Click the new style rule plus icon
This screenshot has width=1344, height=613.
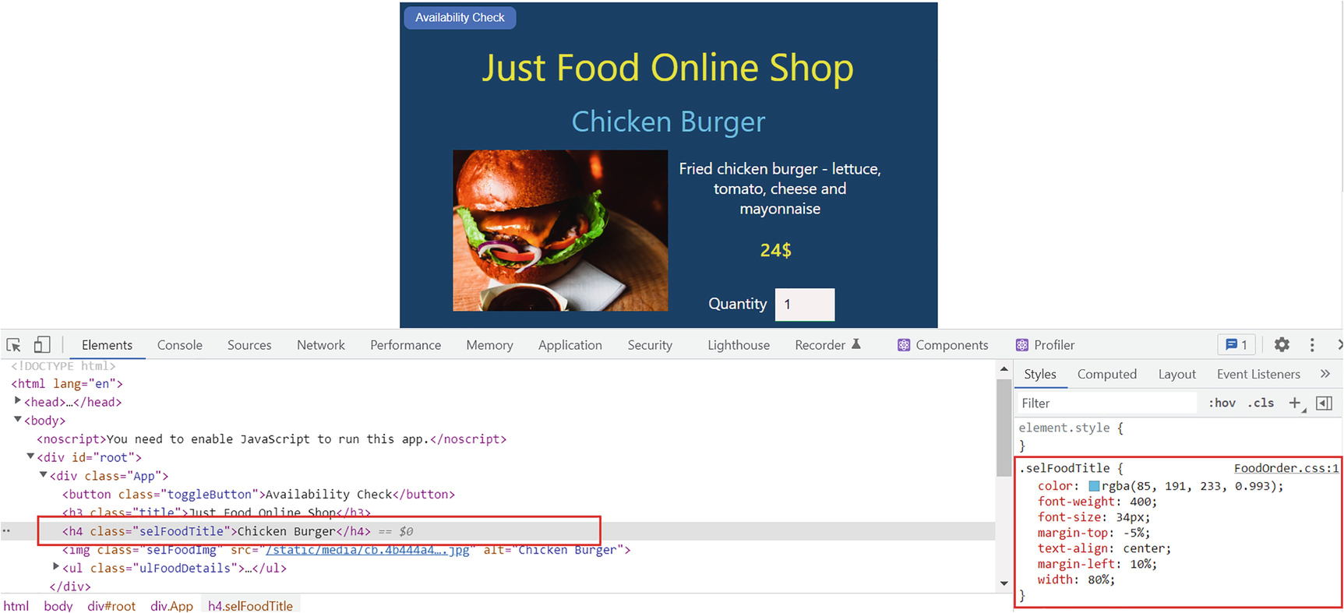pos(1295,403)
